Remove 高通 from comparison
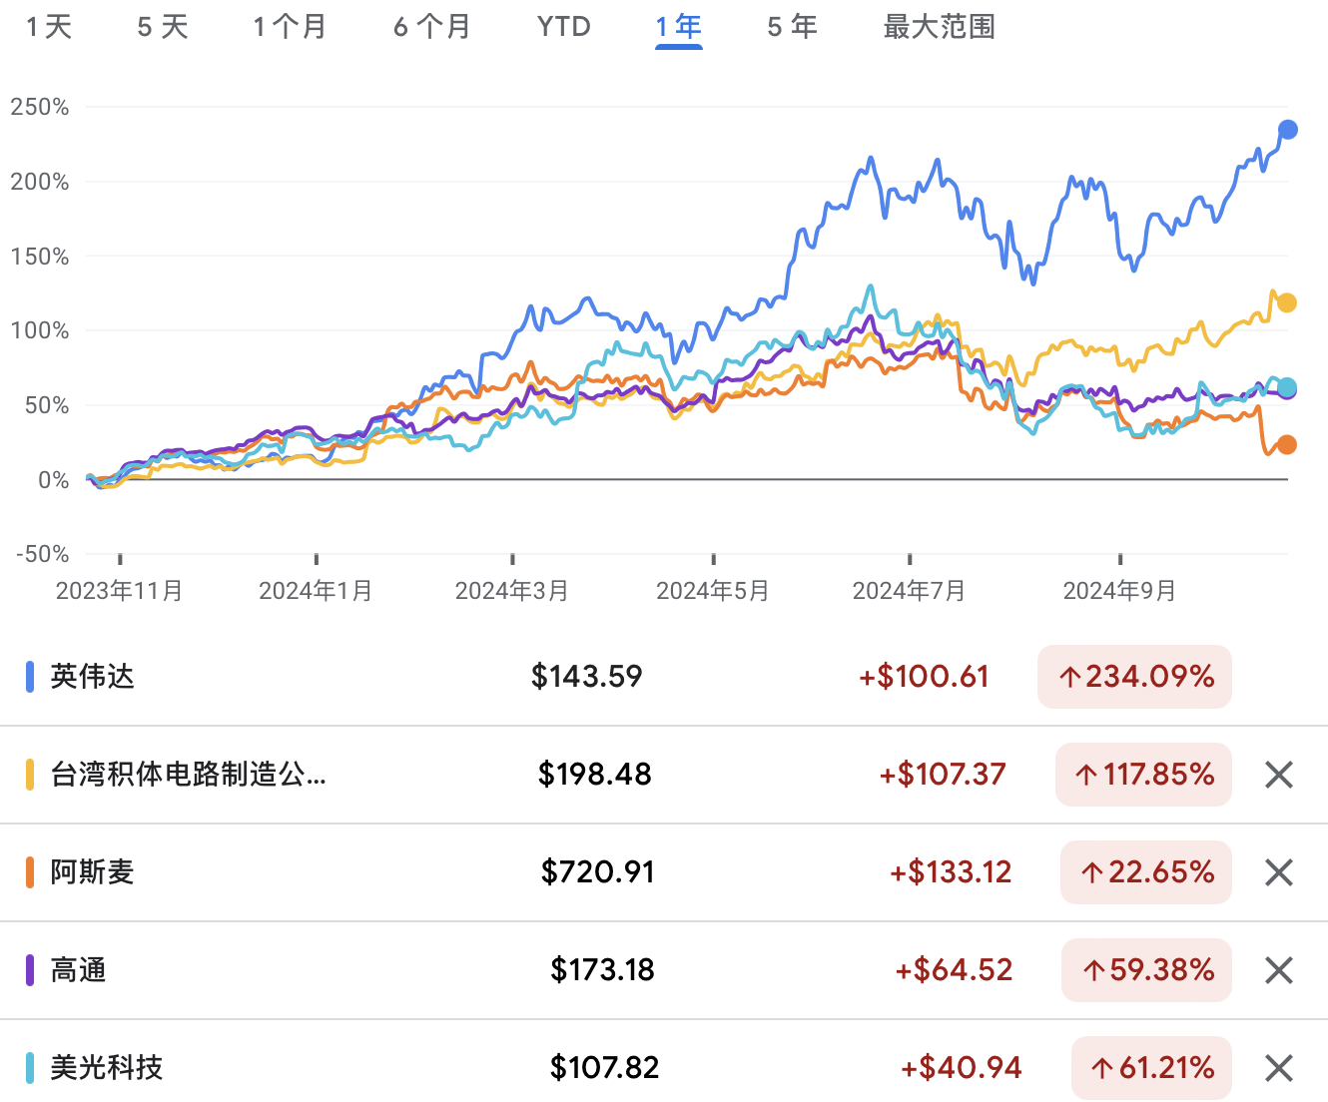Image resolution: width=1328 pixels, height=1102 pixels. 1279,970
